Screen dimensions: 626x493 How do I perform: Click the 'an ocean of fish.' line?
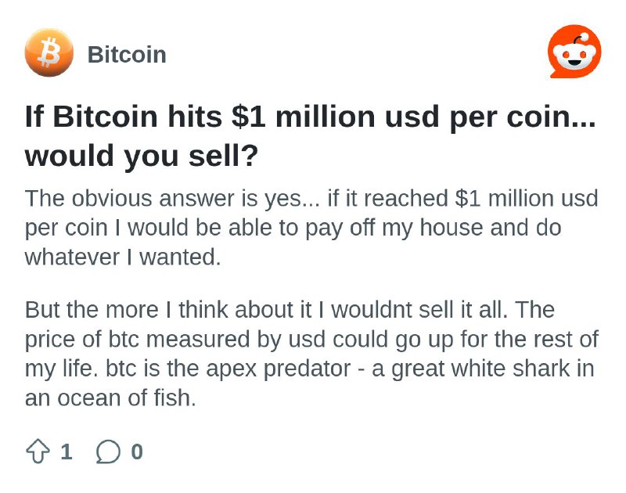[x=110, y=398]
